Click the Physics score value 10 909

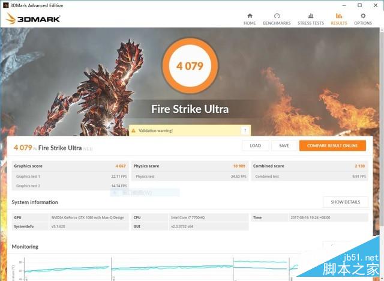point(239,166)
